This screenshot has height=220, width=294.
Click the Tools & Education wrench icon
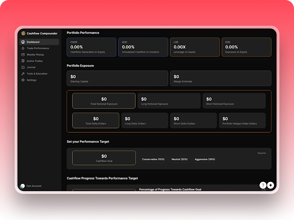pos(23,74)
